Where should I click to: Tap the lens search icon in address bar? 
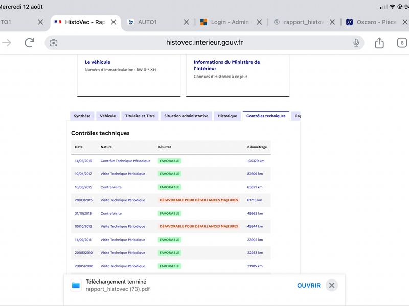pyautogui.click(x=54, y=43)
